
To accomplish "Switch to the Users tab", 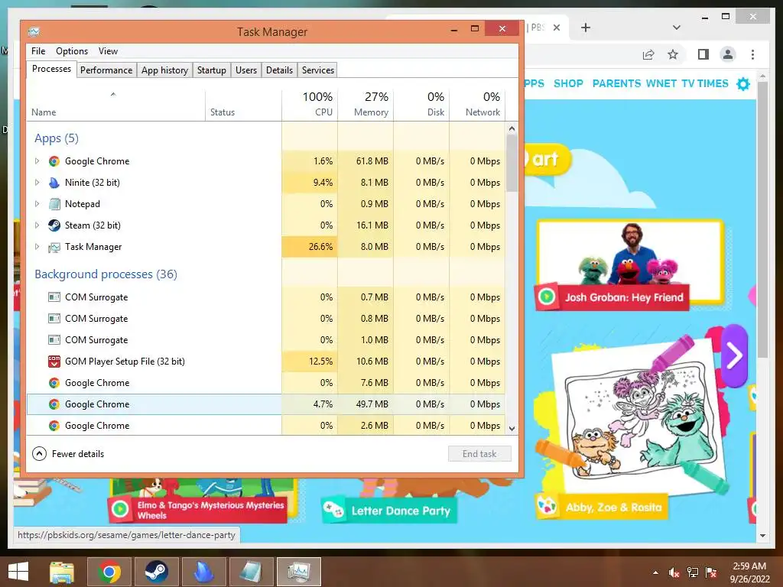I will 246,70.
